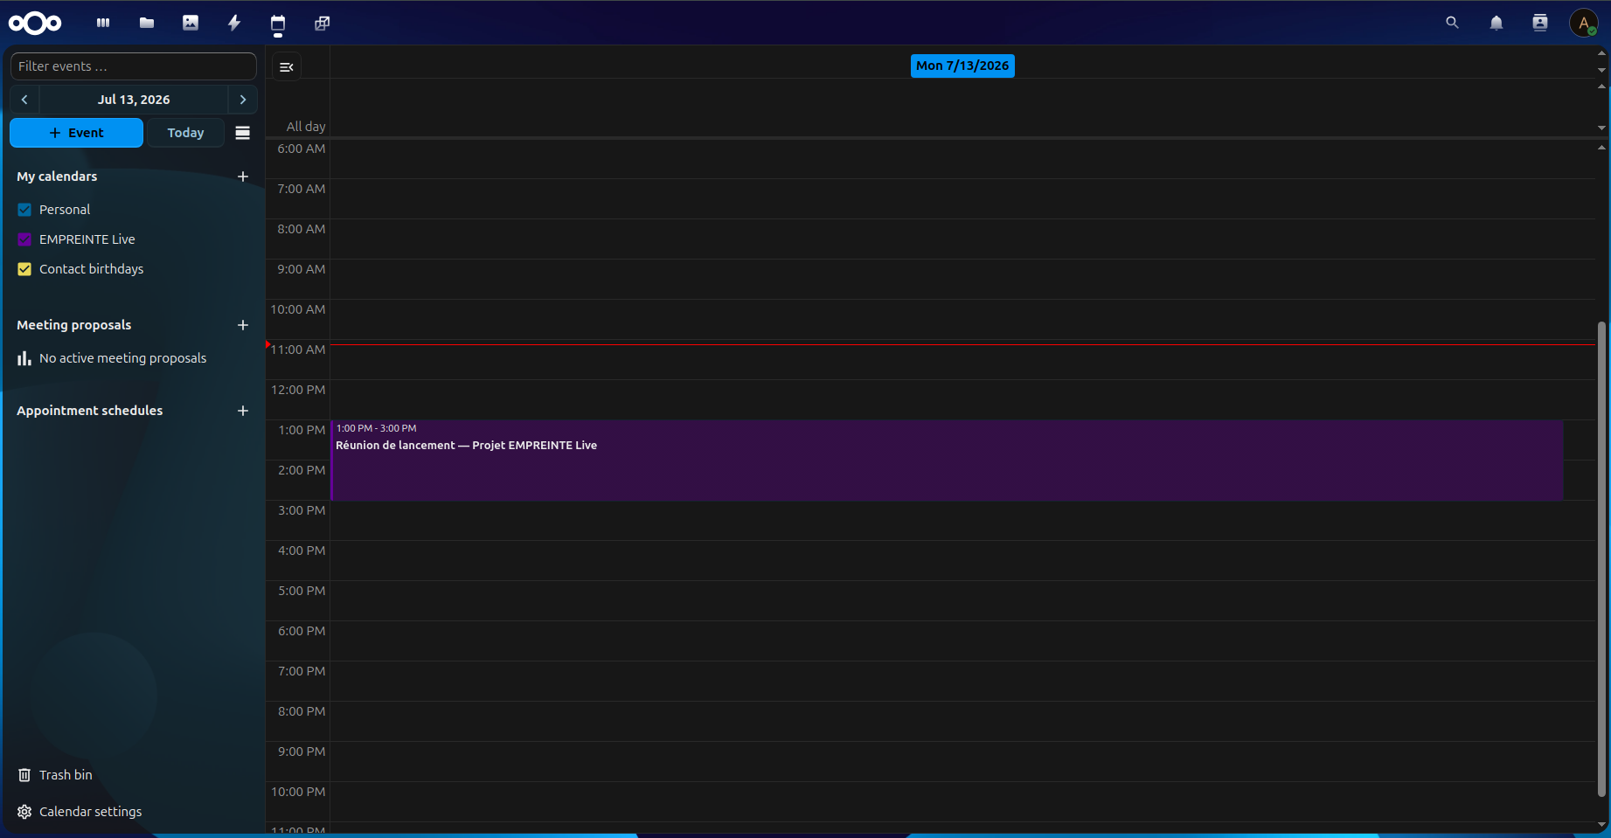Open the Calendar app icon in top bar
This screenshot has width=1611, height=838.
[x=278, y=23]
